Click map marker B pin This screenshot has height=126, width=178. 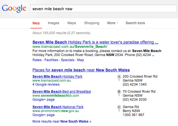[119, 92]
